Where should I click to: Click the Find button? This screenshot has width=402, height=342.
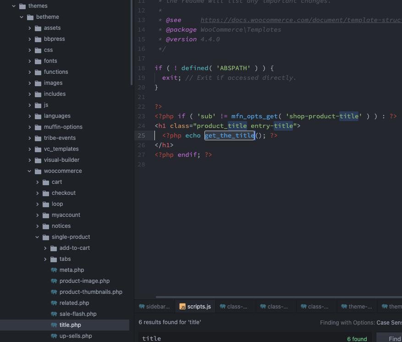pos(389,338)
